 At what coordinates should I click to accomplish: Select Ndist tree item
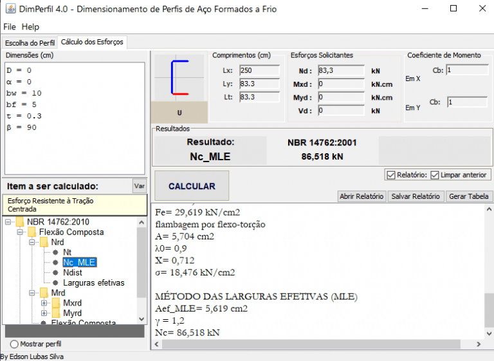73,272
